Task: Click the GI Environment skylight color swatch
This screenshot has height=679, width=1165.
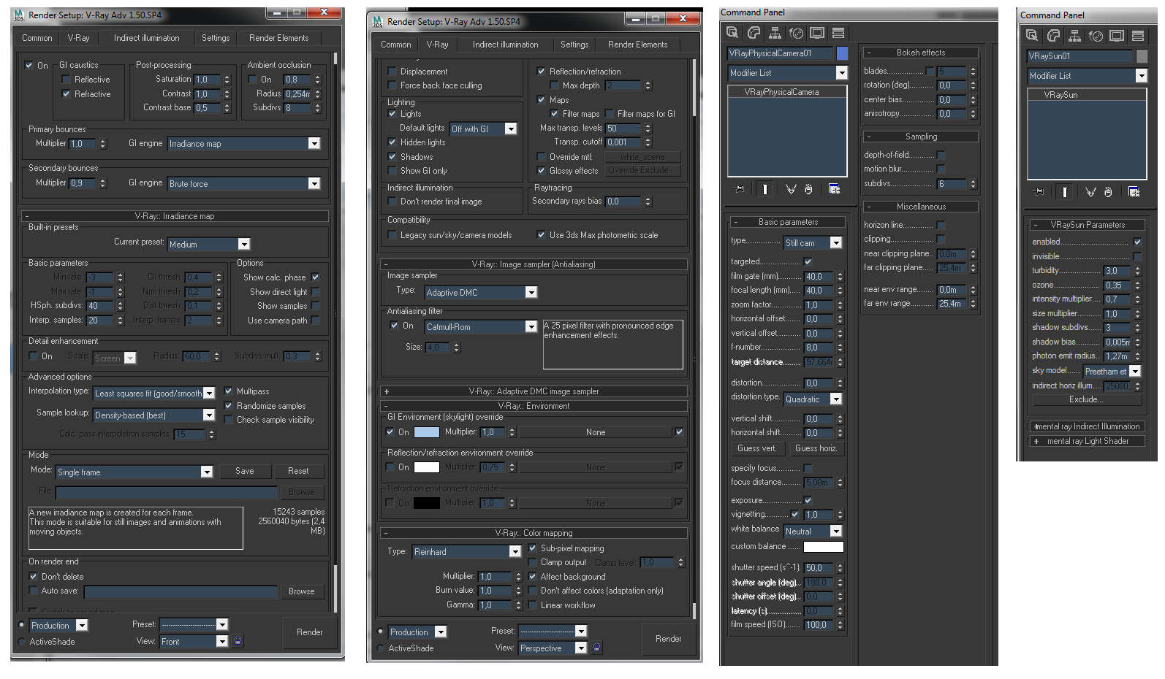Action: click(427, 432)
